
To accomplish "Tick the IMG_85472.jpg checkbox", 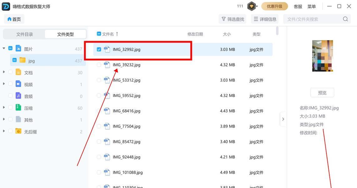I will coord(99,142).
